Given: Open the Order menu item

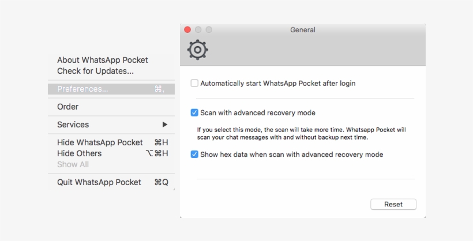Looking at the screenshot, I should [x=111, y=107].
